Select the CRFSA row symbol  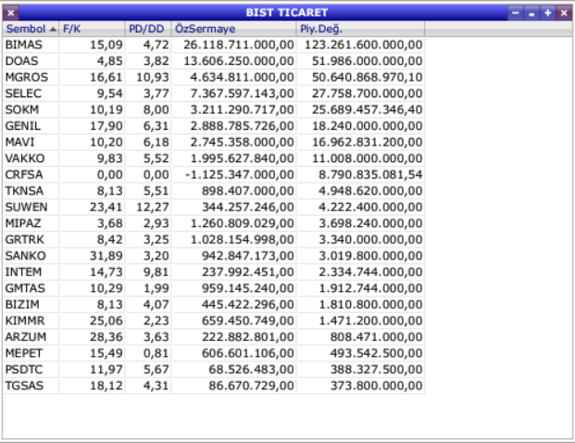24,174
